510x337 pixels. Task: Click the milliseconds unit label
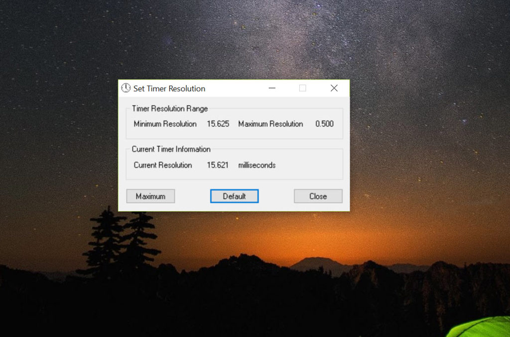pos(257,165)
